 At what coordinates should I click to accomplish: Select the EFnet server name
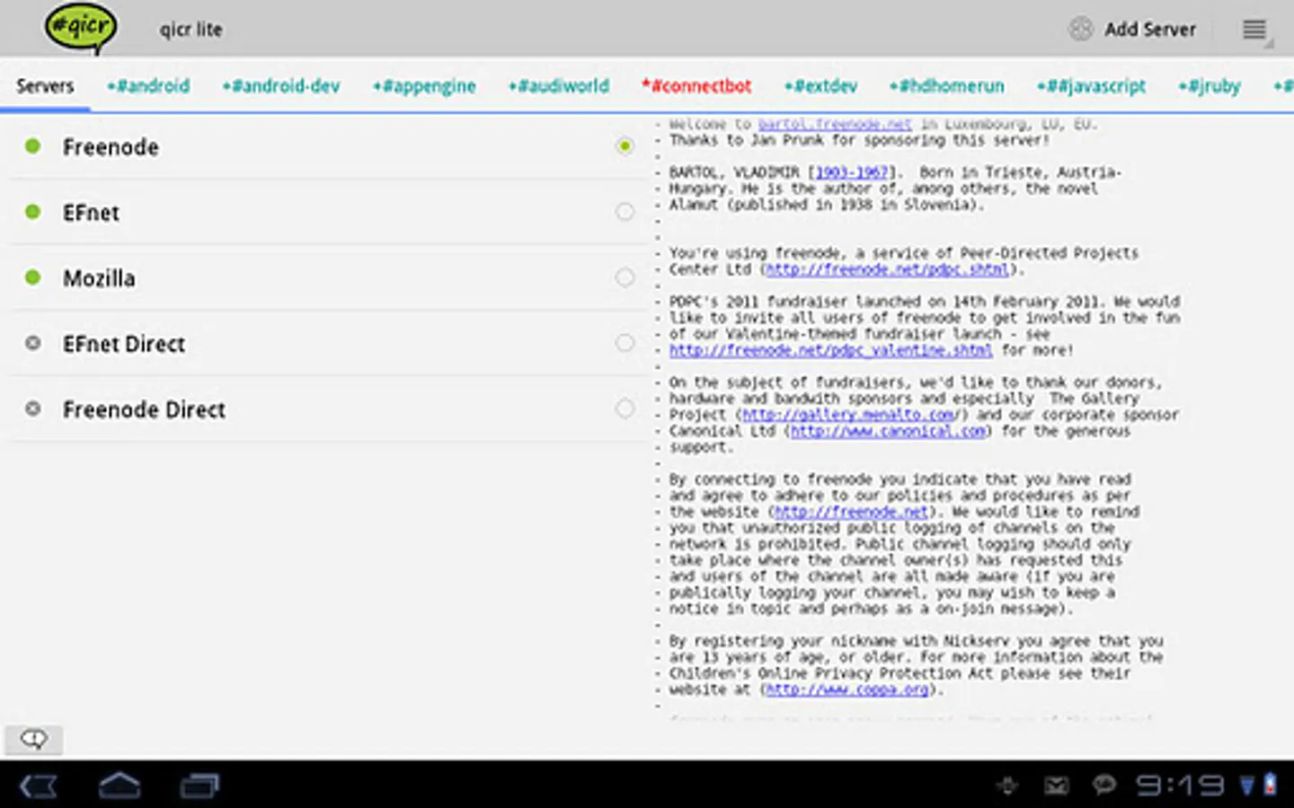(91, 213)
